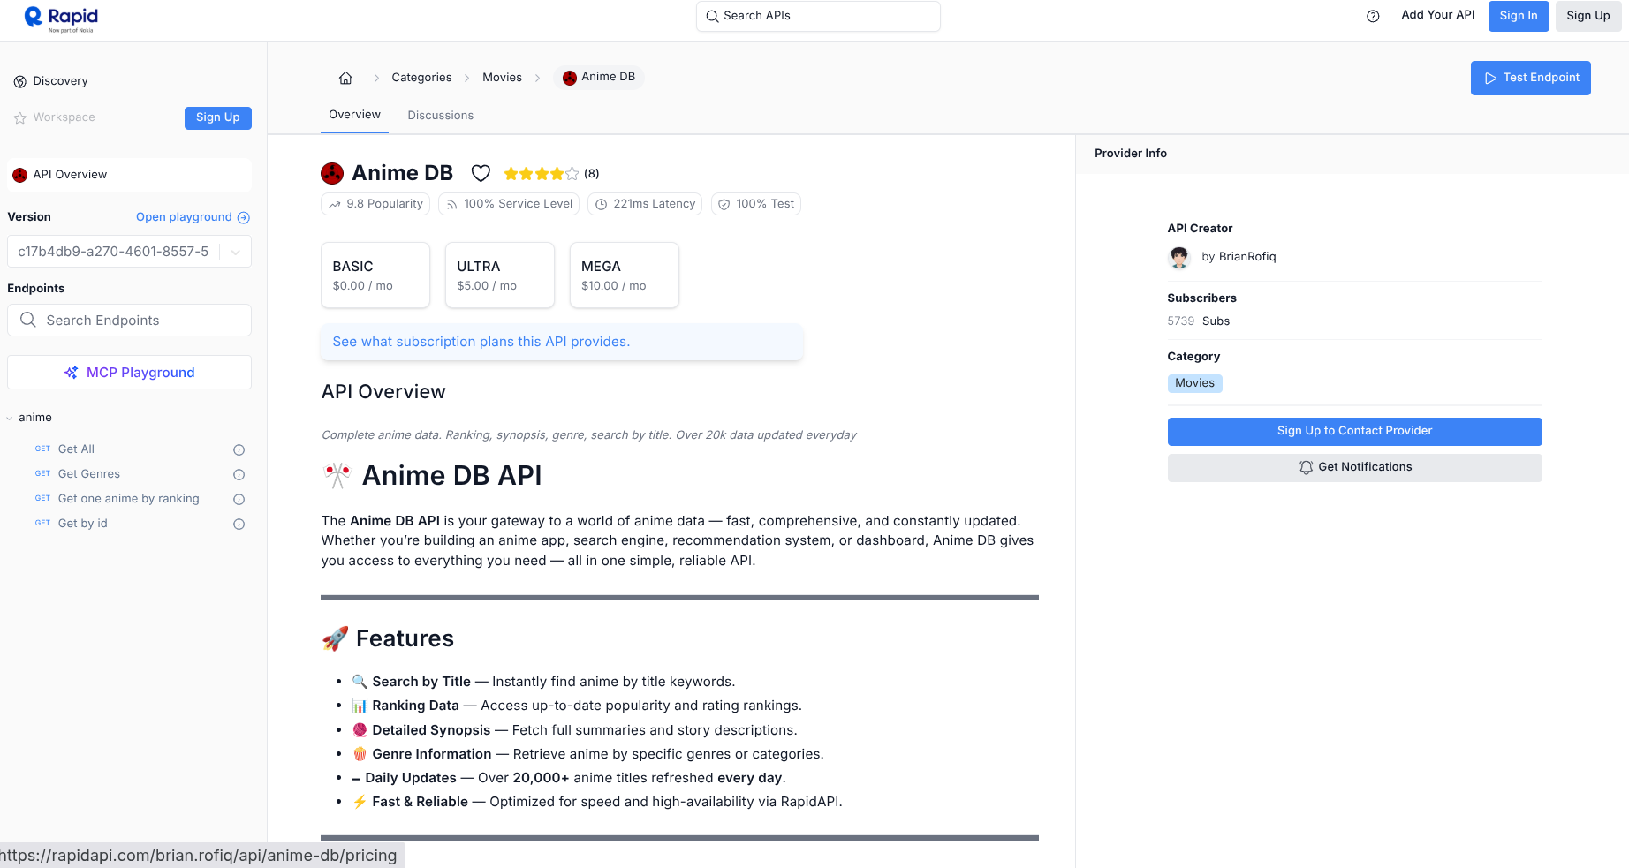Click the info icon for Get All
1629x868 pixels.
[239, 449]
